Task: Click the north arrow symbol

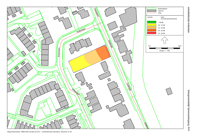Action: tap(165, 40)
